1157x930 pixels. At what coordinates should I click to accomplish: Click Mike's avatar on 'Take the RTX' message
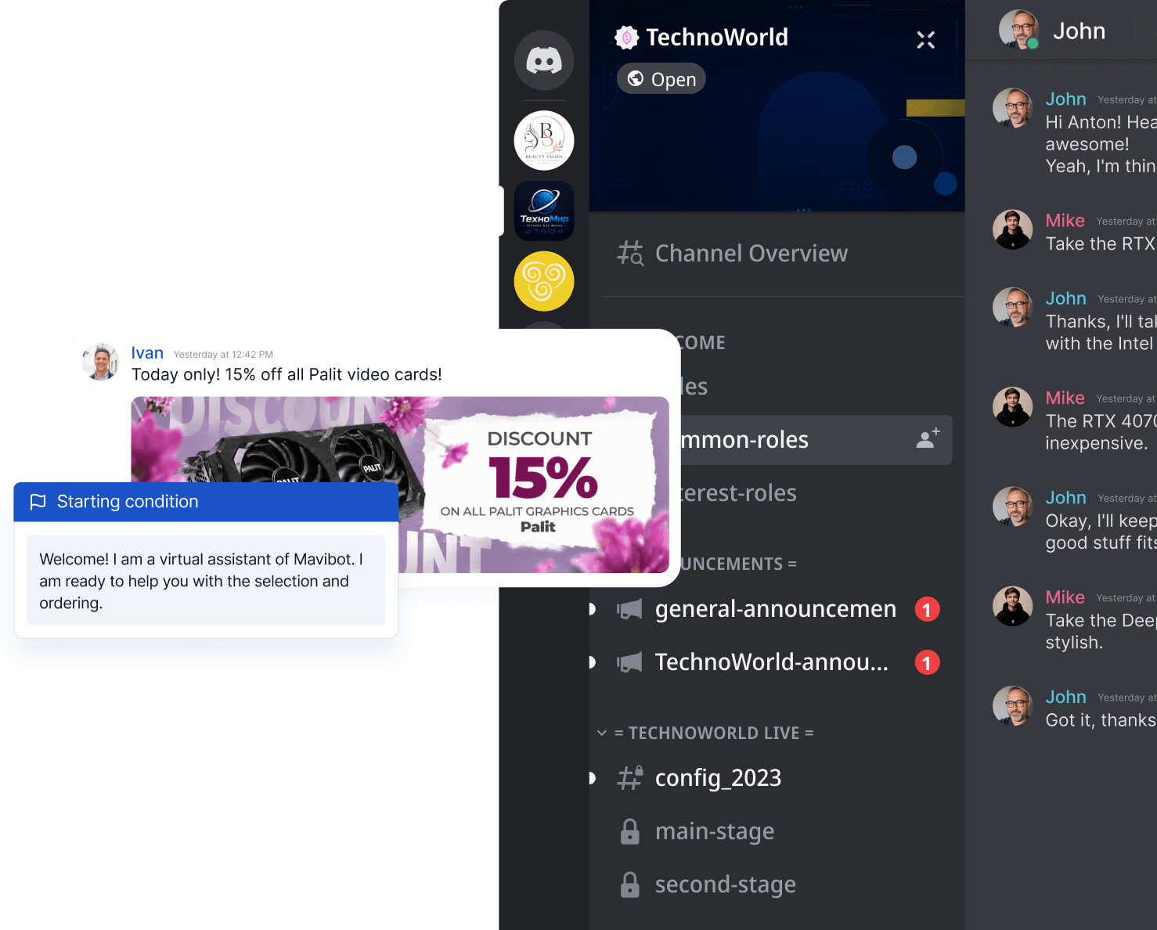coord(1013,229)
